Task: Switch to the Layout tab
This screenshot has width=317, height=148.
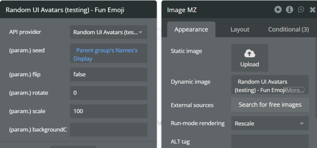Action: [x=240, y=29]
